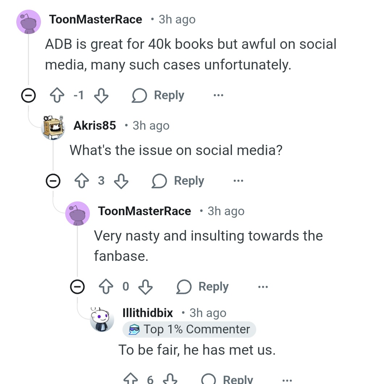Downvote Akris85's question comment

click(121, 181)
